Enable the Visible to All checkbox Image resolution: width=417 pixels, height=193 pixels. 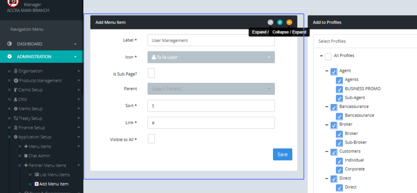tap(151, 139)
